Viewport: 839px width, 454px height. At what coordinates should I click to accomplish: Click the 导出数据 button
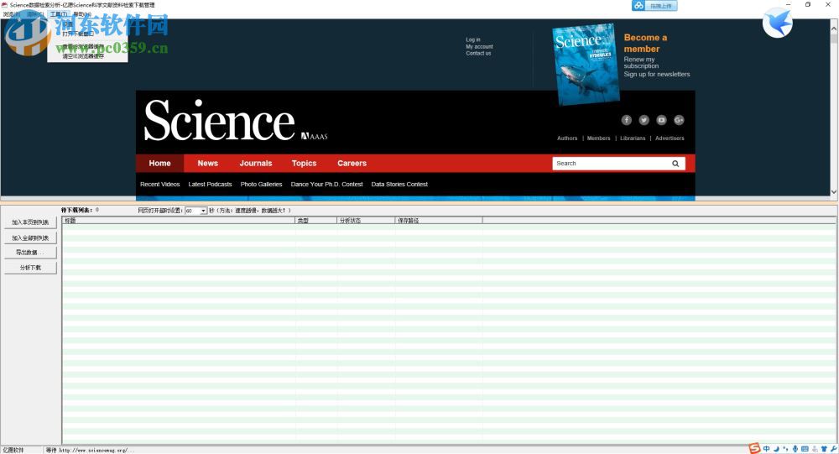[x=30, y=252]
